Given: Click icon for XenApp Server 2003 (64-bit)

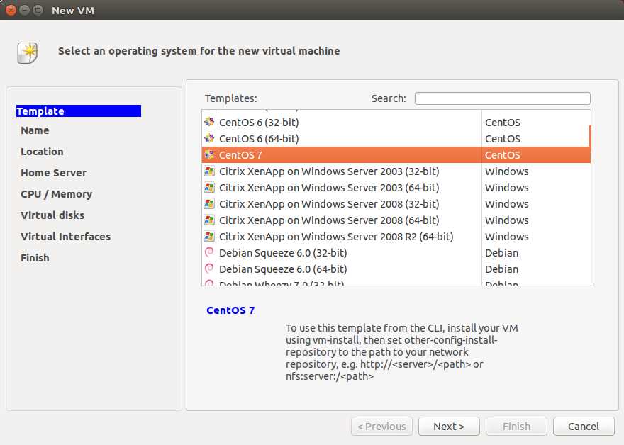Looking at the screenshot, I should pyautogui.click(x=209, y=187).
